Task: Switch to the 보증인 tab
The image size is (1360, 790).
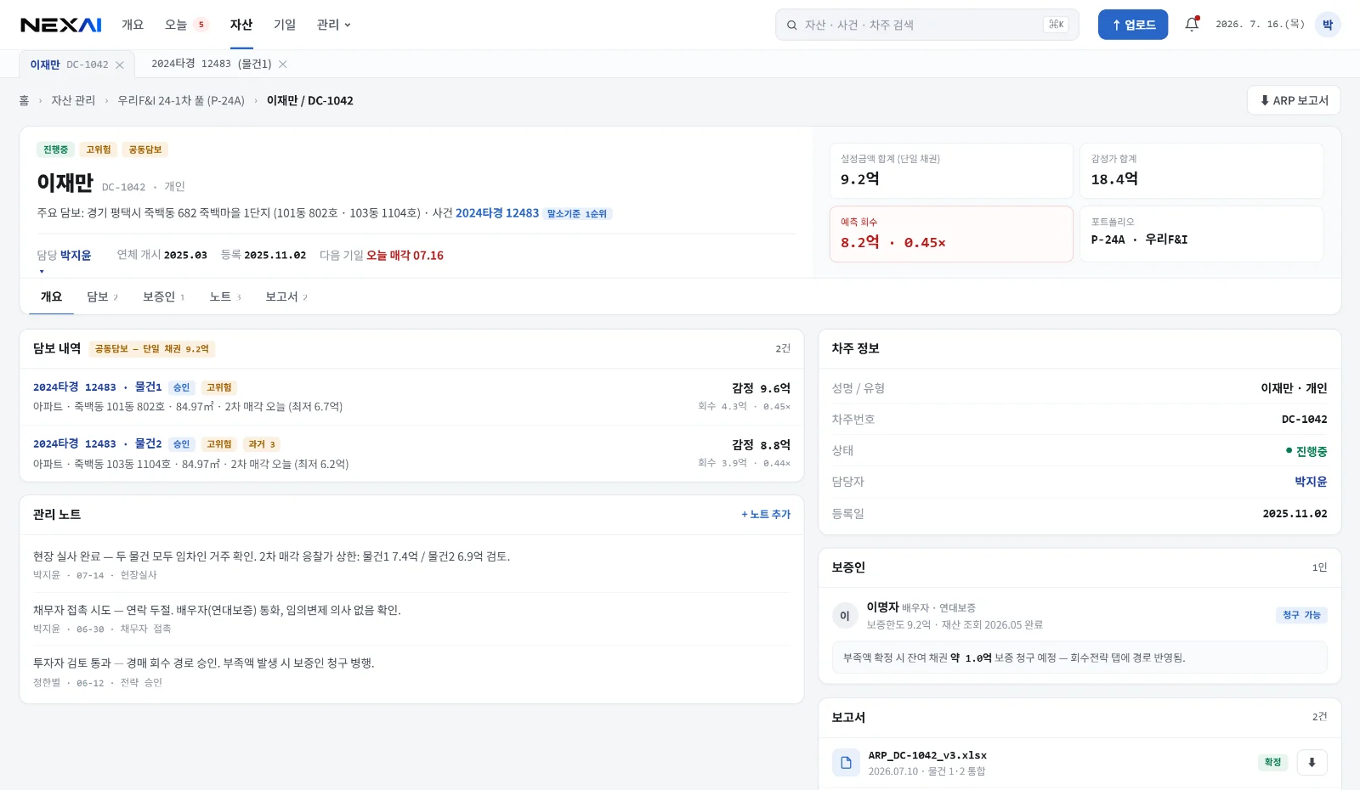Action: [163, 296]
